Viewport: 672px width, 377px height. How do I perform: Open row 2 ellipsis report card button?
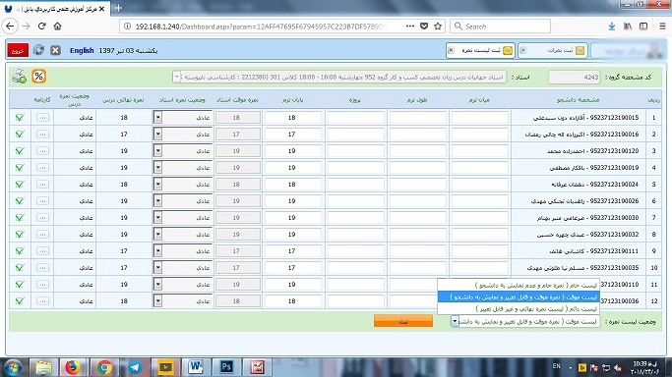42,135
